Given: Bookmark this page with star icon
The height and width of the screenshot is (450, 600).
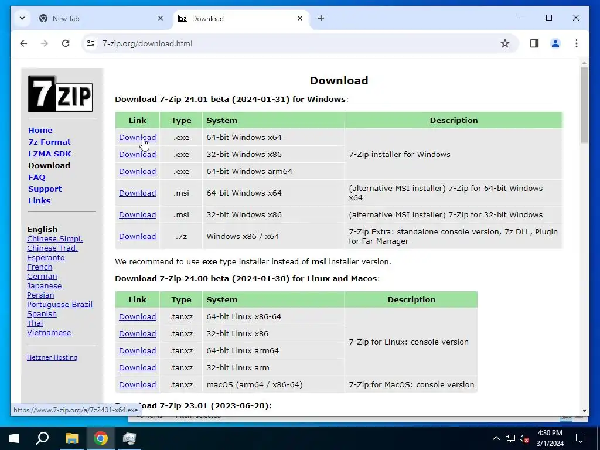Looking at the screenshot, I should (505, 43).
